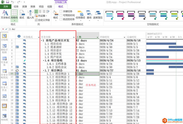Check the 延迟的任务 checkbox
The height and width of the screenshot is (124, 183).
(61, 19)
